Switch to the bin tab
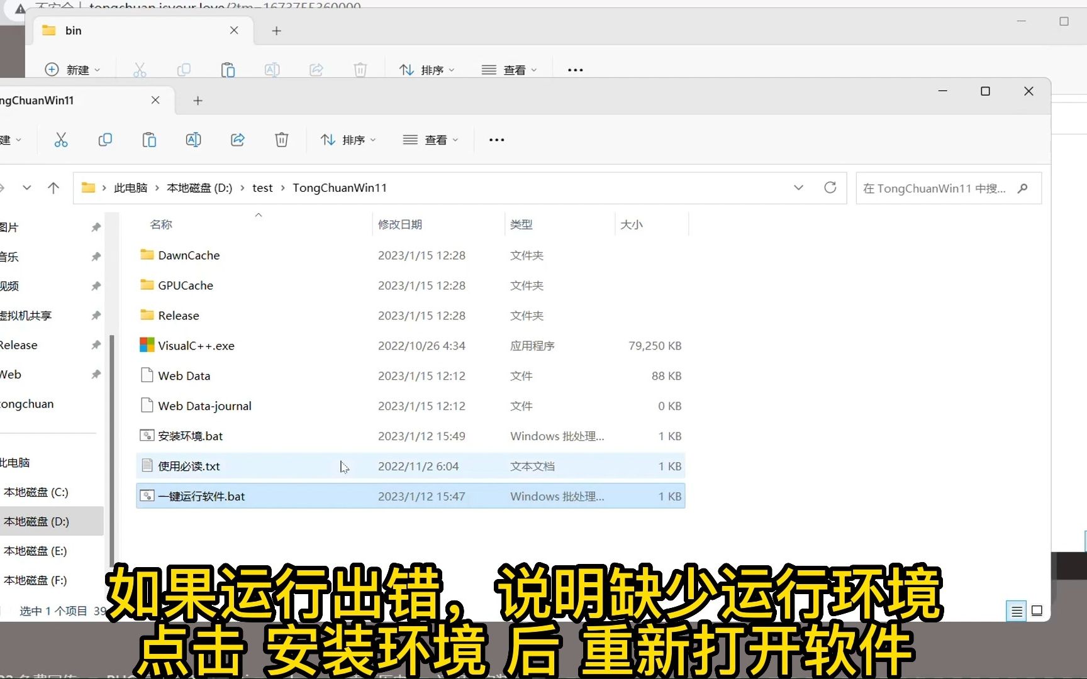This screenshot has width=1087, height=679. coord(73,30)
